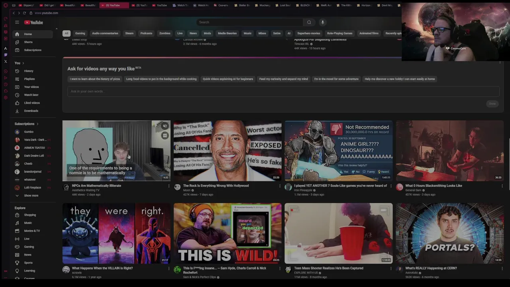Image resolution: width=510 pixels, height=287 pixels.
Task: Open more options for NPCs Are Mathematically Illiterate
Action: click(x=169, y=186)
